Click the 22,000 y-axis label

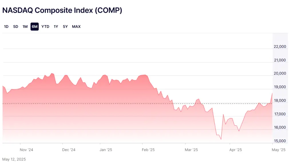(x=280, y=46)
